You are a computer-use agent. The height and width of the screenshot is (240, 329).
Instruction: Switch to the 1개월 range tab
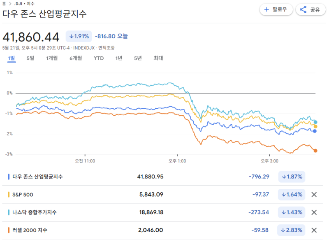52,58
